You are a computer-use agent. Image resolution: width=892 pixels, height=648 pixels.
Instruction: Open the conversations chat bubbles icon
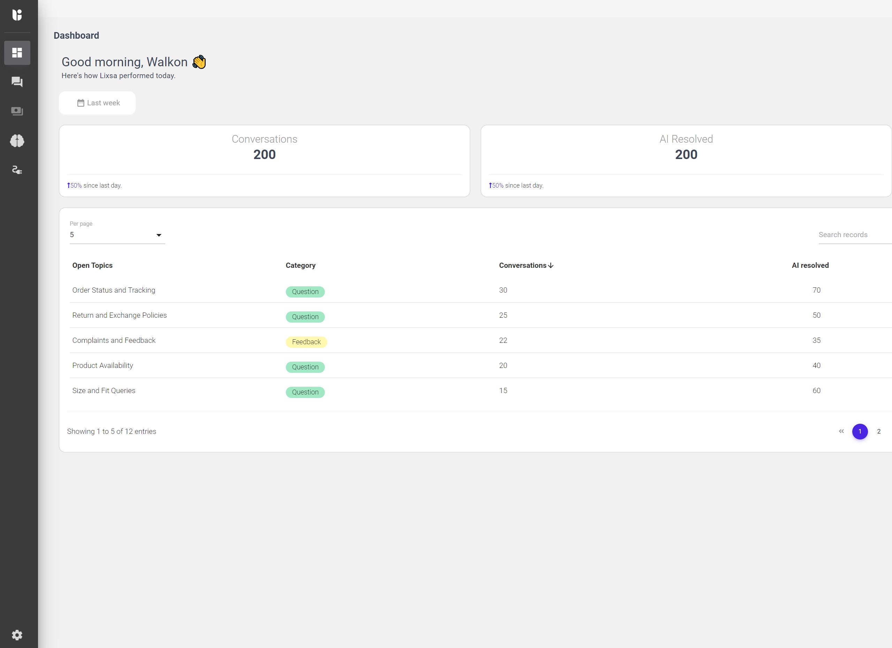coord(17,82)
